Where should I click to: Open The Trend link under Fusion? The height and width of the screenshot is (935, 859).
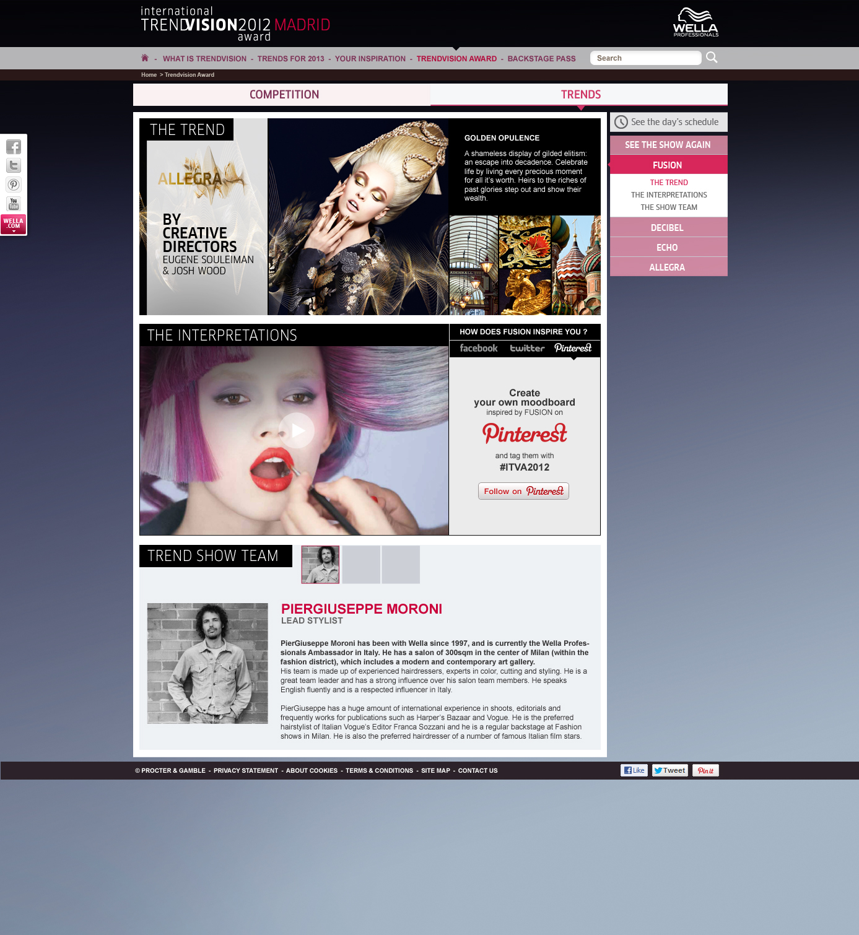pyautogui.click(x=669, y=183)
